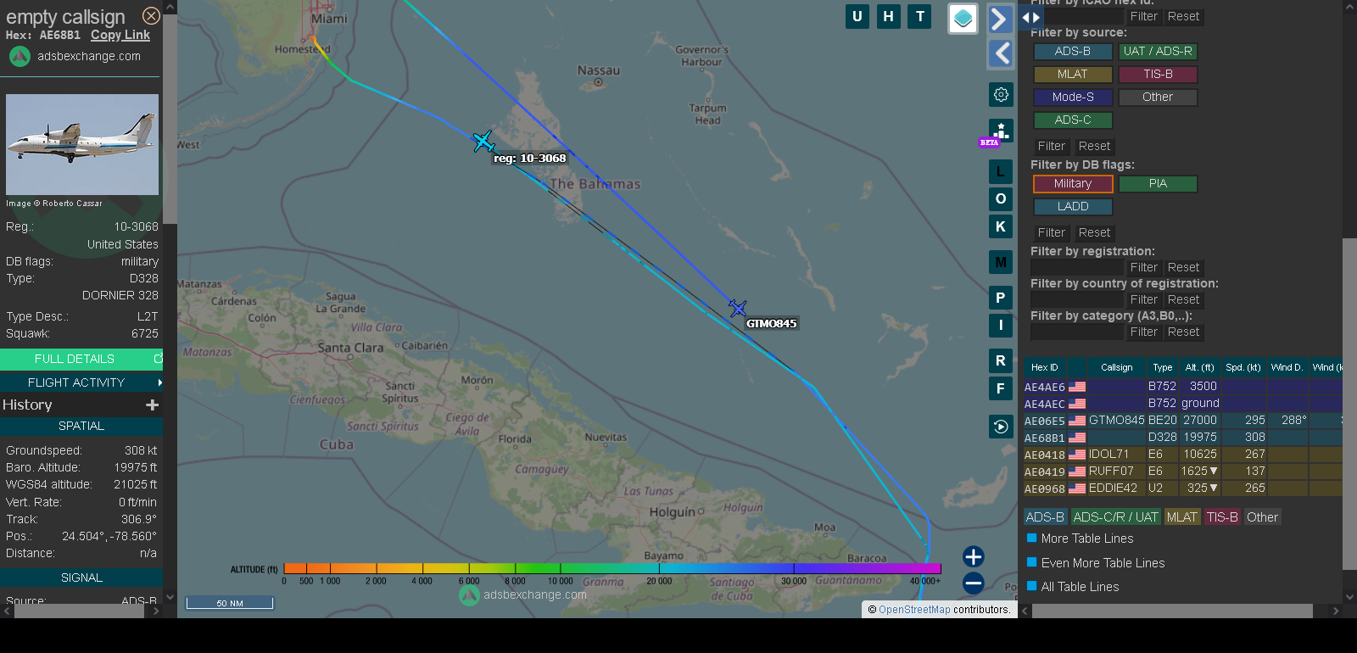The width and height of the screenshot is (1357, 653).
Task: Select the IDOL71 table row
Action: (x=1183, y=455)
